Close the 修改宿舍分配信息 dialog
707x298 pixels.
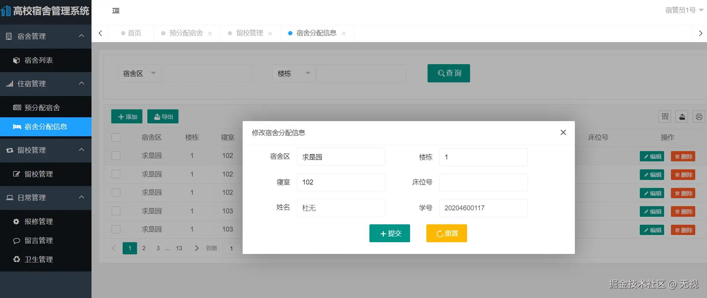(563, 132)
